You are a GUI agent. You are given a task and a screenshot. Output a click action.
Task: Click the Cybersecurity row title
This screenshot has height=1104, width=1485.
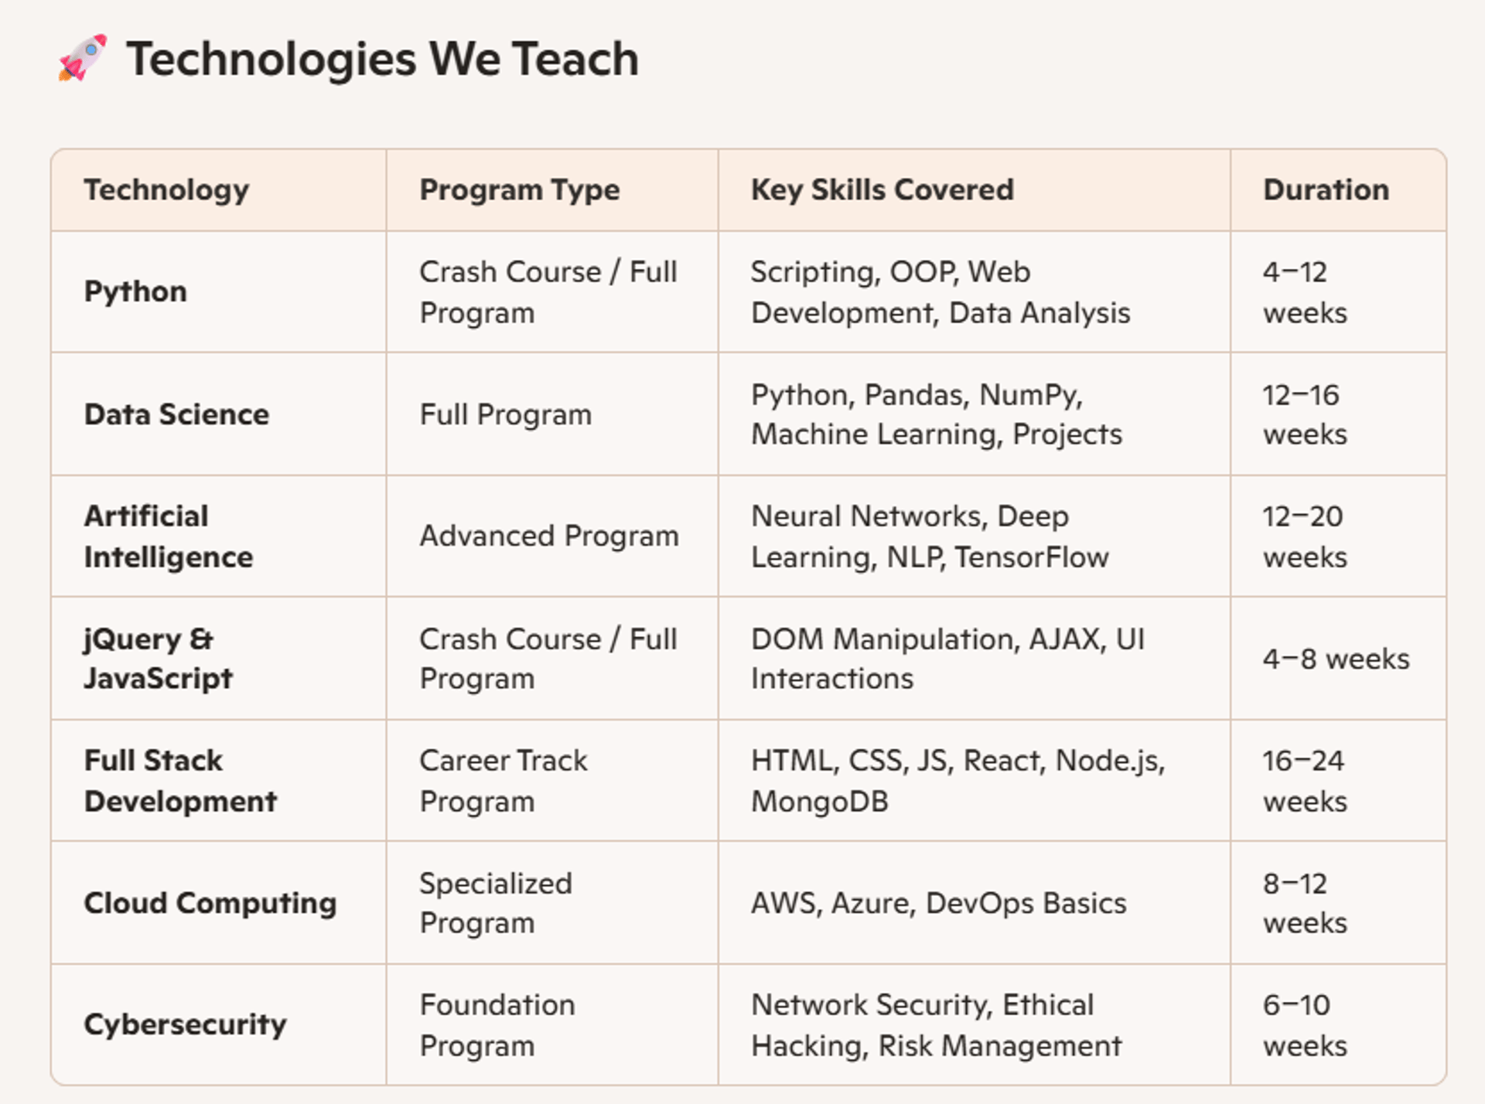tap(185, 1025)
